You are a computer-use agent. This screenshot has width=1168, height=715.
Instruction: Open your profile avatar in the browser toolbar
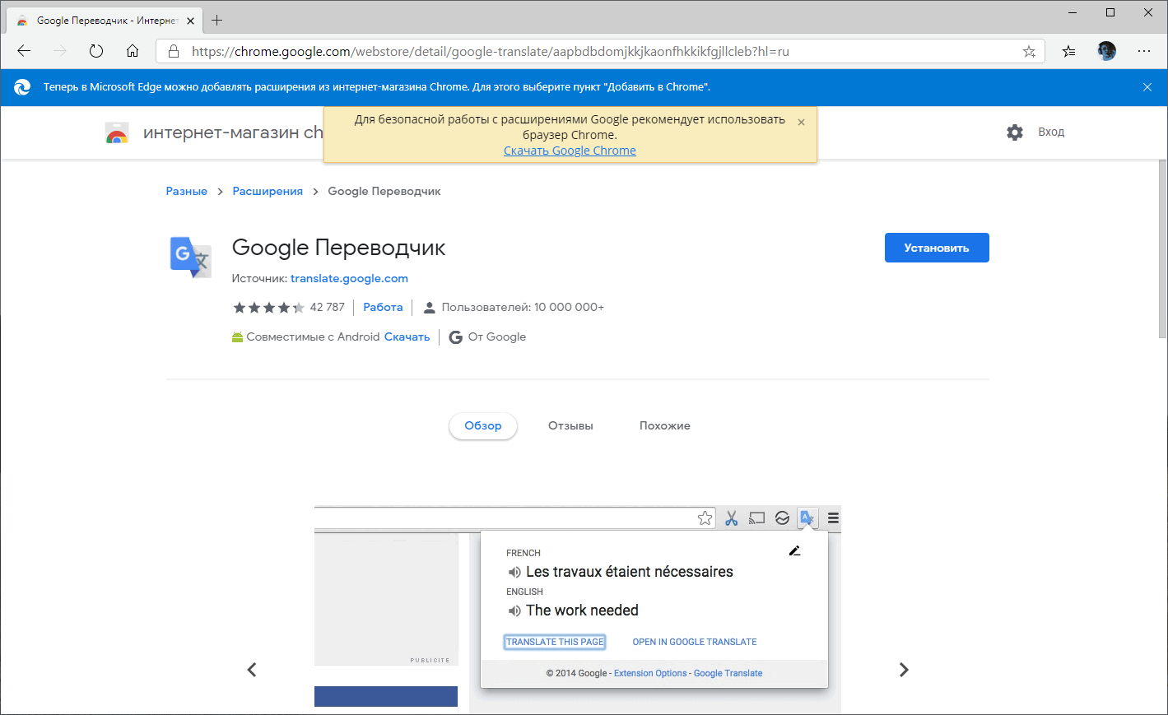pos(1106,51)
